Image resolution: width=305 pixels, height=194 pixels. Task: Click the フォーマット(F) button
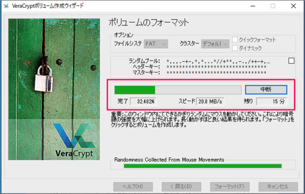click(x=230, y=186)
